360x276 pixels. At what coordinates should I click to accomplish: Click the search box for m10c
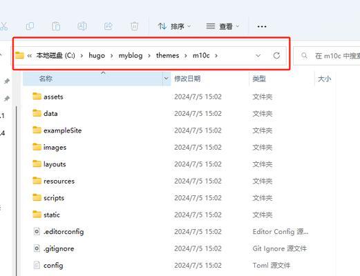[327, 56]
